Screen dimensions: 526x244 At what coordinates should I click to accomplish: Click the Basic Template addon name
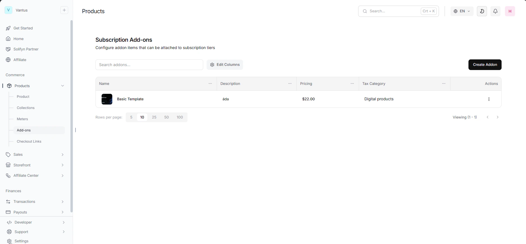[x=130, y=99]
